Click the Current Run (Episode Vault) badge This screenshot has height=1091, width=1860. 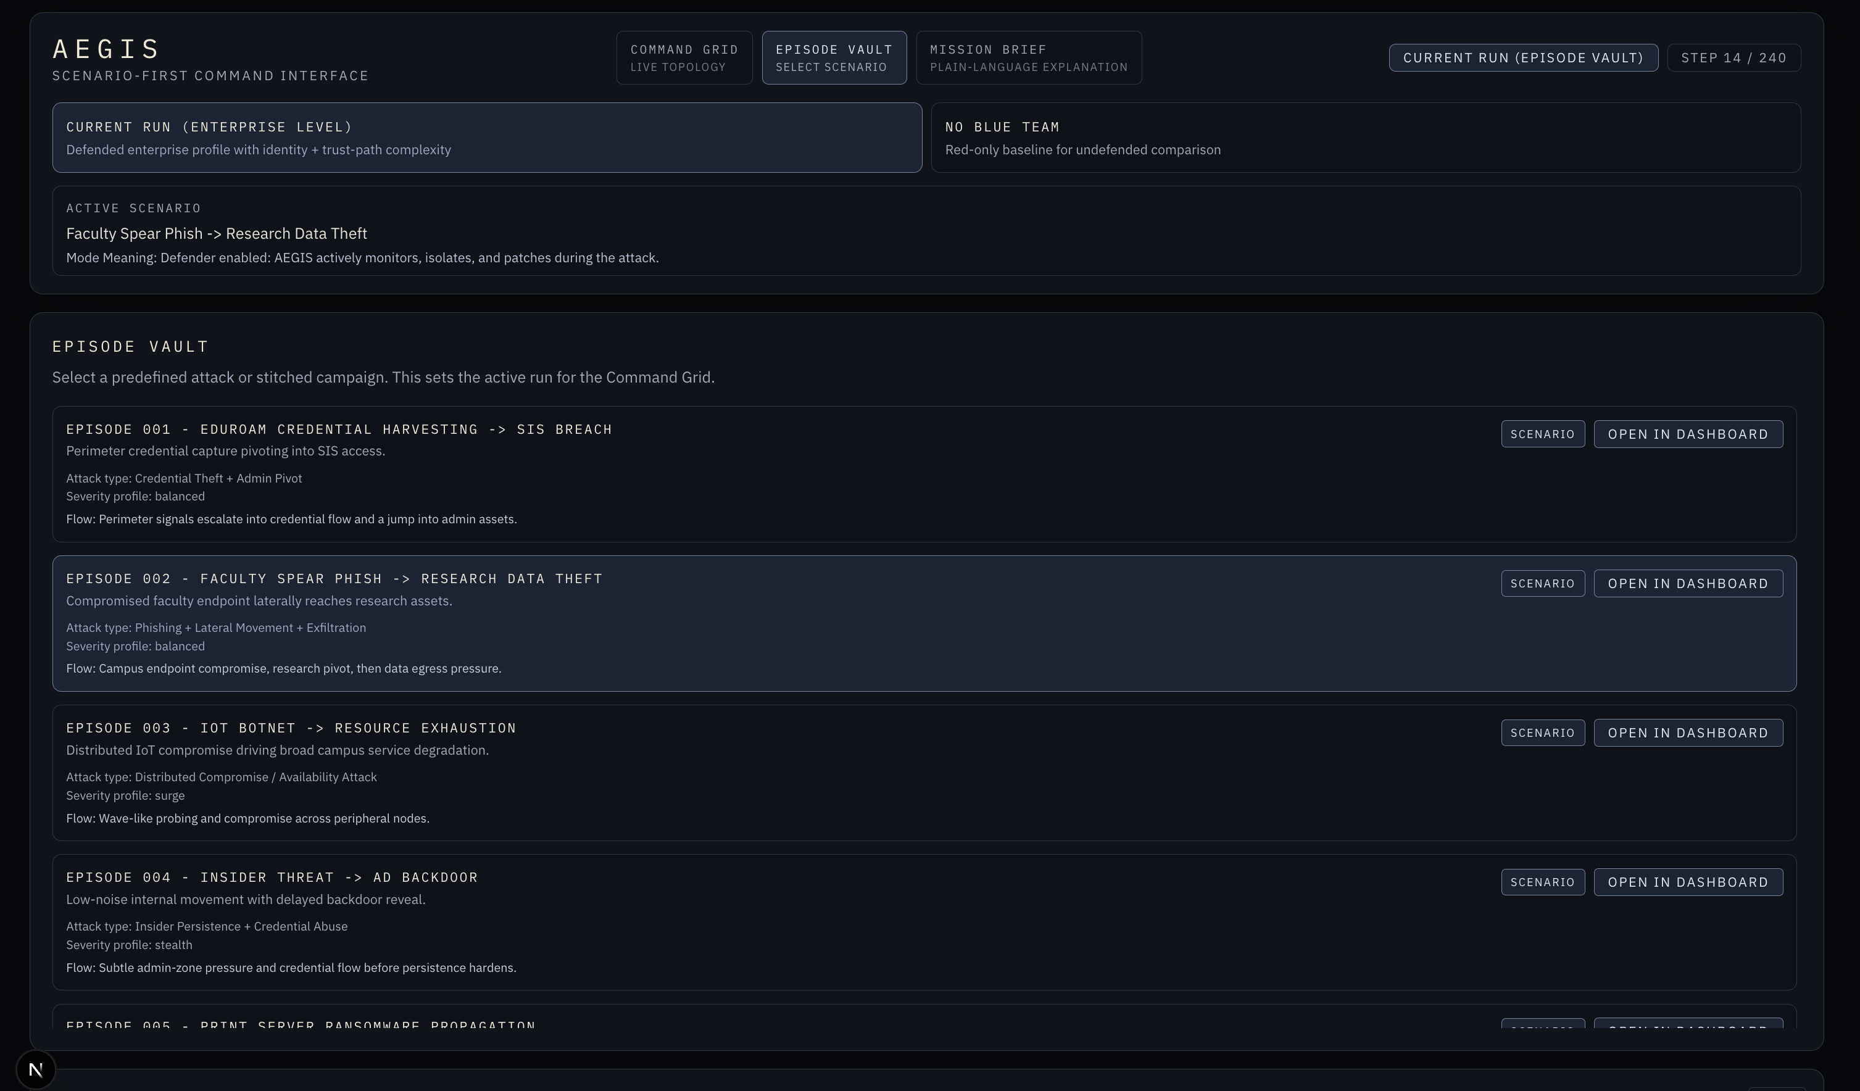[1522, 57]
